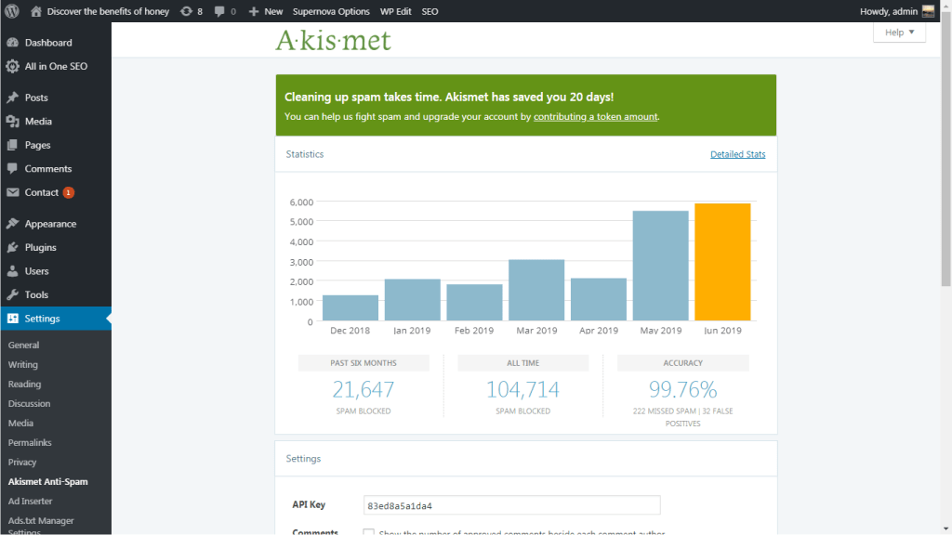Click the Comments speech bubble icon
952x535 pixels.
12,169
